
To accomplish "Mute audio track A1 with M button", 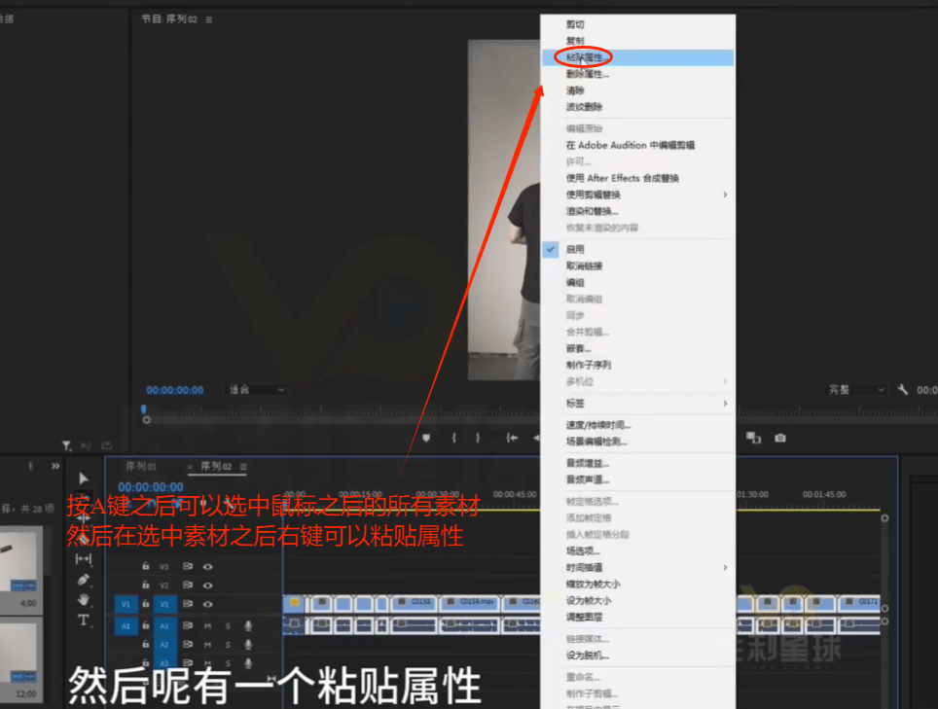I will pos(207,626).
